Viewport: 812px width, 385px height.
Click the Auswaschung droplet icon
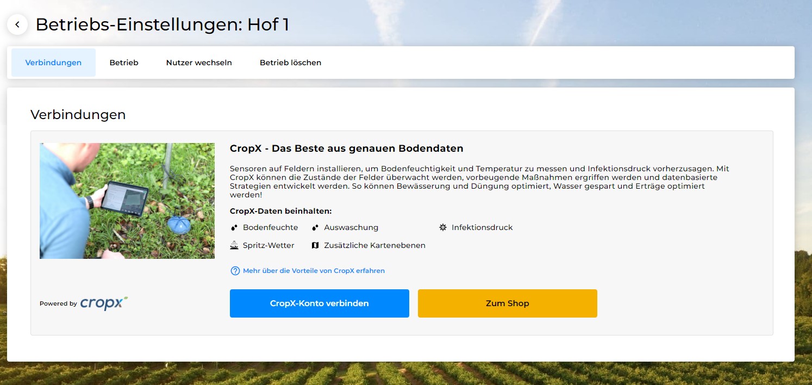[x=315, y=227]
